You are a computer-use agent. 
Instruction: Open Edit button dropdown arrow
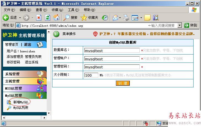pos(141,18)
